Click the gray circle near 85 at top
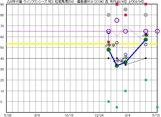Image resolution: width=161 pixels, height=117 pixels. tap(125, 10)
